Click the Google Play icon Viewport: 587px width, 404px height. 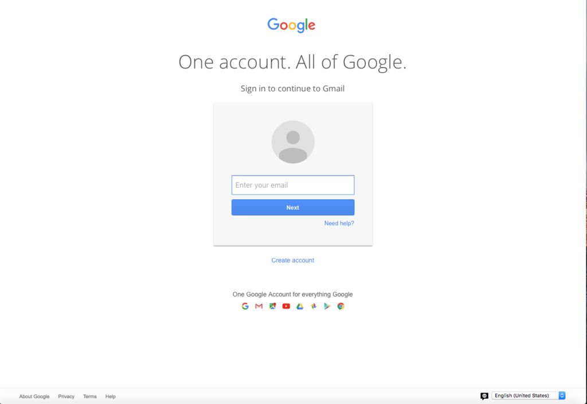click(327, 306)
